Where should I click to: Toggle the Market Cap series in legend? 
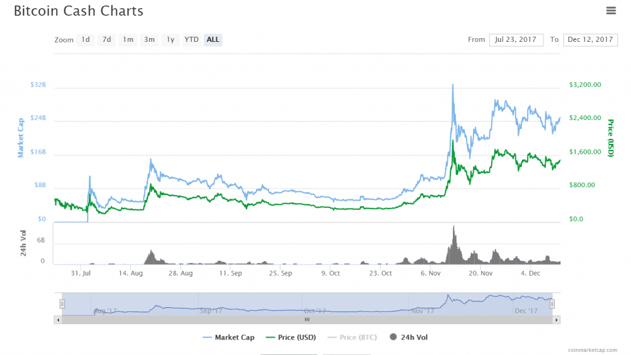[x=229, y=337]
